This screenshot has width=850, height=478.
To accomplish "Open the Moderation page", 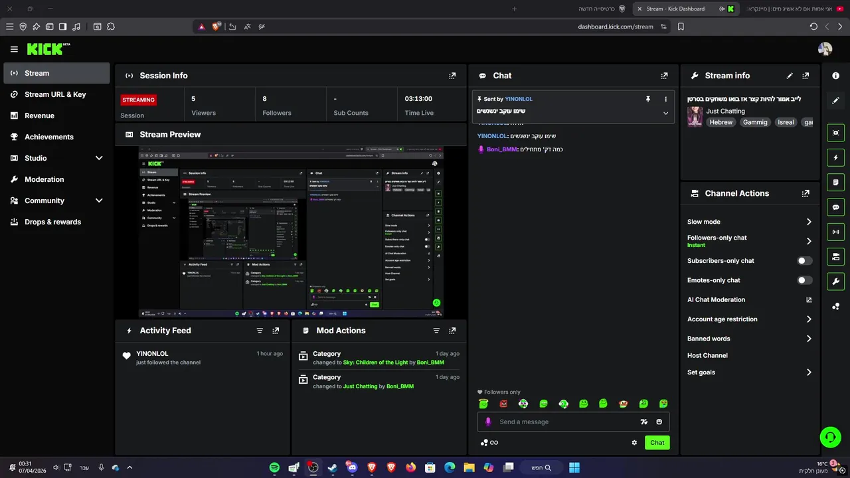I will pos(56,179).
